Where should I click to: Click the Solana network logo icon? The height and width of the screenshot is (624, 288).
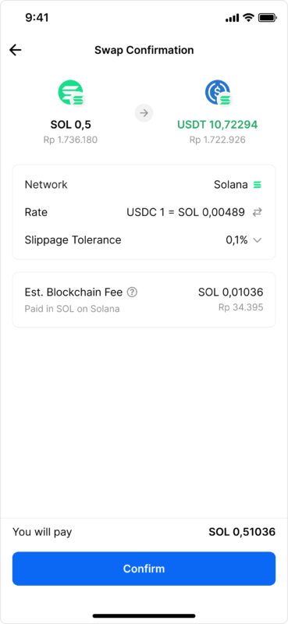[258, 185]
